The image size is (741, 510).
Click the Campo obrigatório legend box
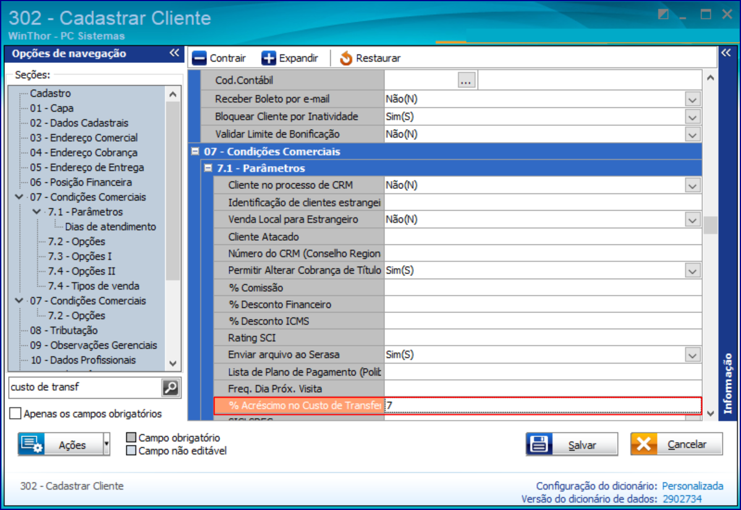coord(132,438)
